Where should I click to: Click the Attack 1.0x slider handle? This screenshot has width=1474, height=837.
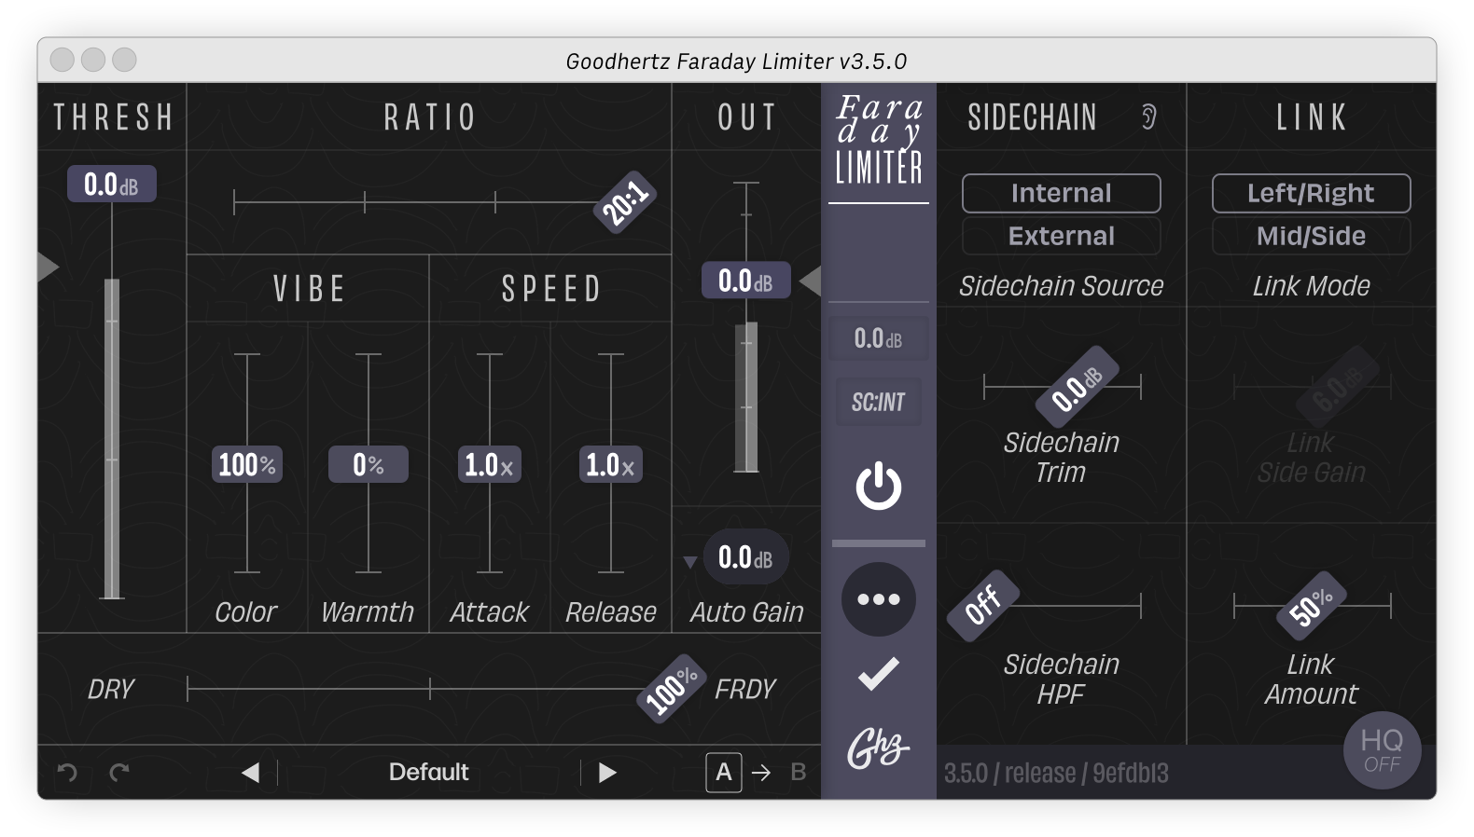489,464
